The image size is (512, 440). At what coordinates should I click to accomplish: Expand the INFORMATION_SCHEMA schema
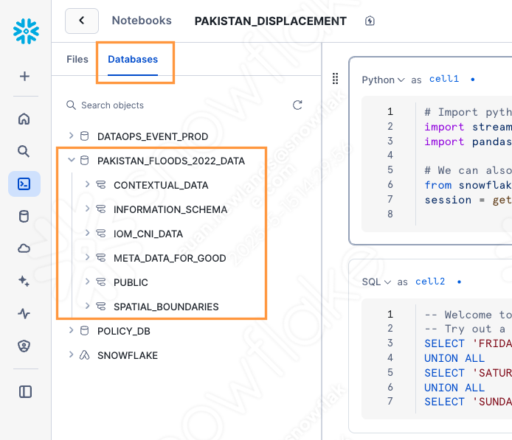[87, 209]
